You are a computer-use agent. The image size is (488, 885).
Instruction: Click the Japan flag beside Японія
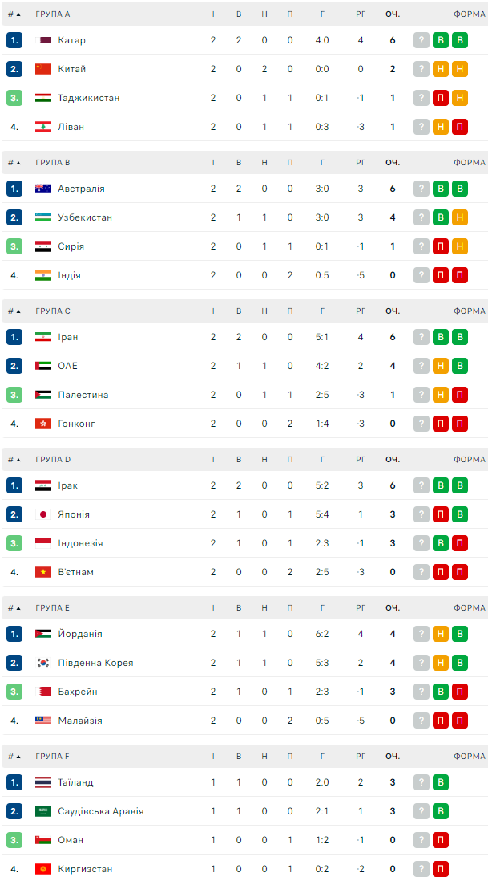click(43, 514)
